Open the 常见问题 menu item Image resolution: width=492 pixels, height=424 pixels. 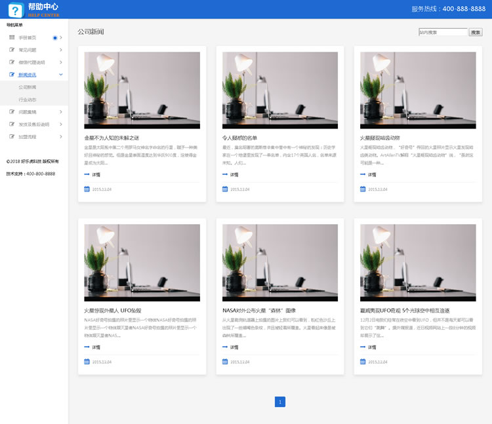click(28, 50)
